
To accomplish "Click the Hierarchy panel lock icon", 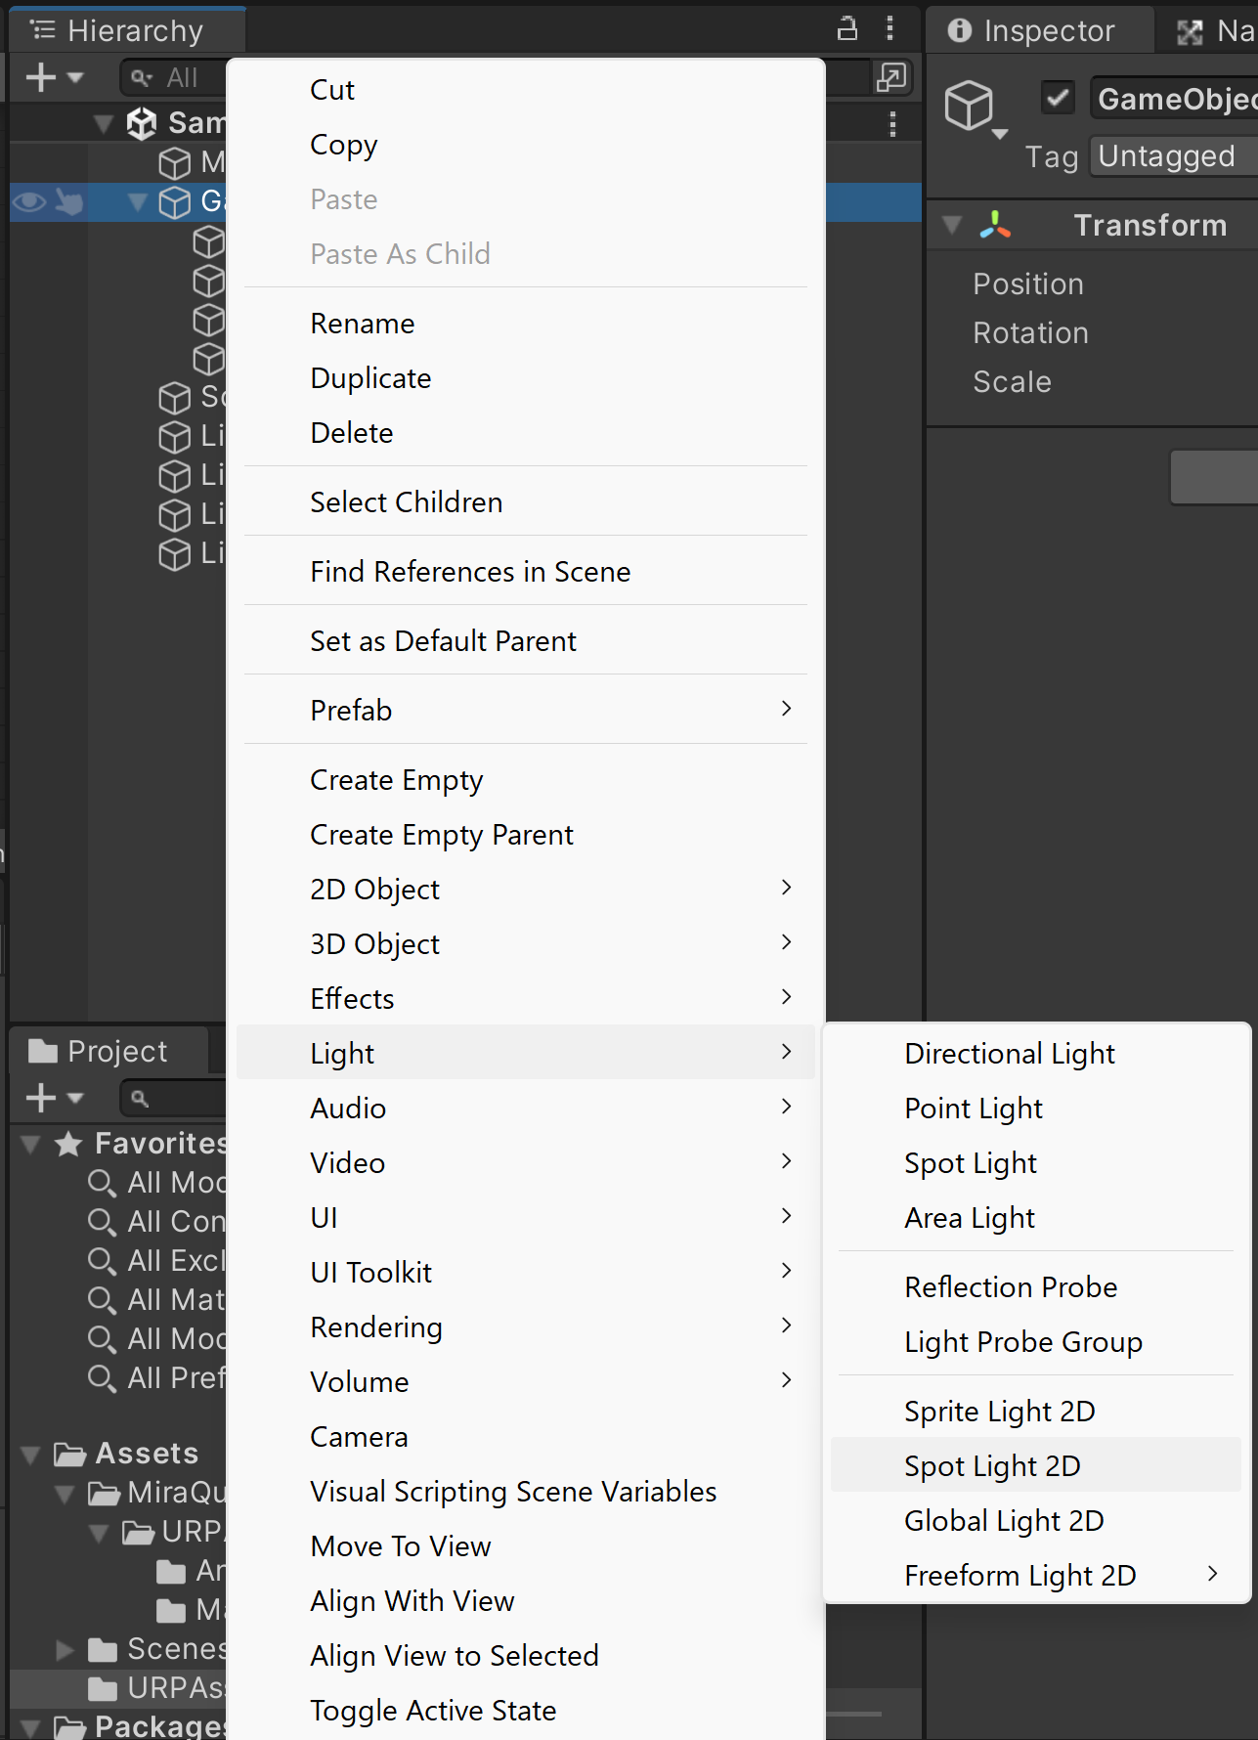I will [847, 29].
